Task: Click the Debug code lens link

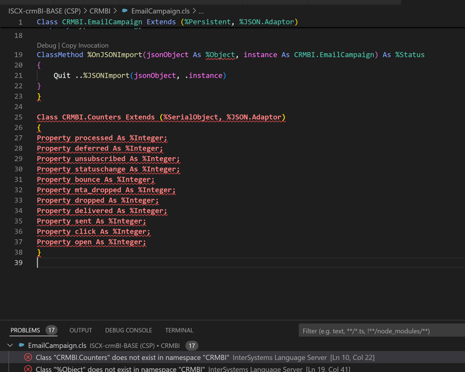Action: coord(46,45)
